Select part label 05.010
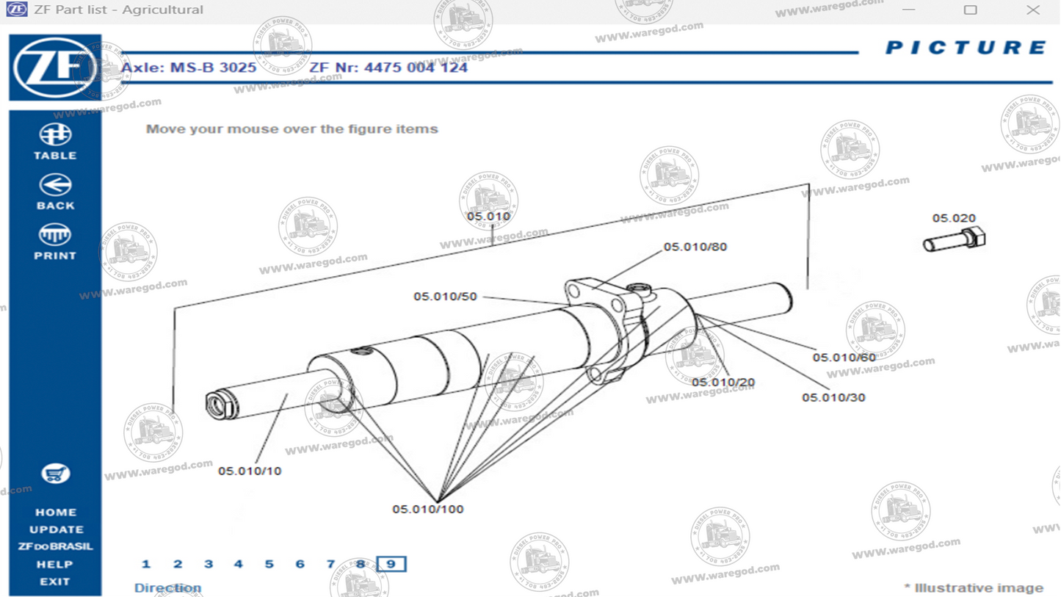The height and width of the screenshot is (597, 1061). [x=488, y=217]
